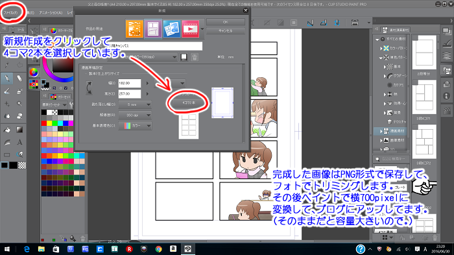Select the Airbrush tool
This screenshot has height=255, width=454.
click(19, 91)
